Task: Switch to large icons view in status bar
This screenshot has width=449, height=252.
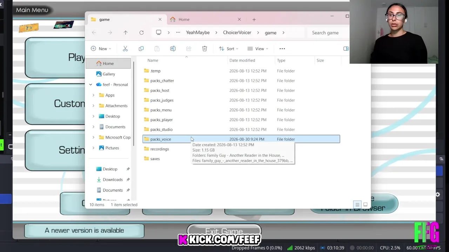Action: click(365, 205)
